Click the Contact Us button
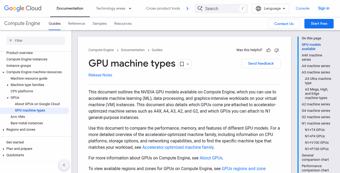Viewport: 340px width, 173px height. click(x=284, y=24)
